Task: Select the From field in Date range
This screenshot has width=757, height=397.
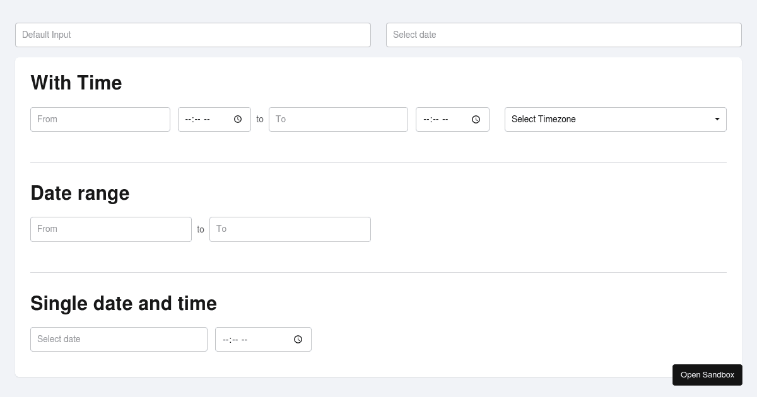Action: tap(110, 229)
